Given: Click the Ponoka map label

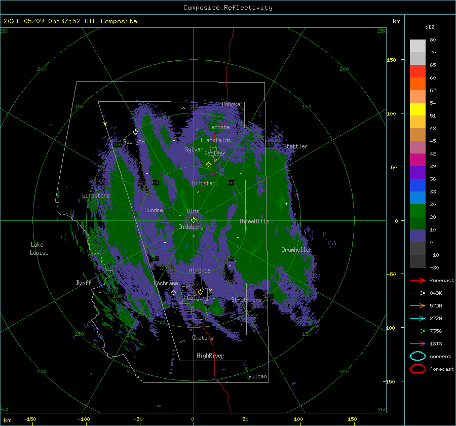Looking at the screenshot, I should [x=231, y=104].
